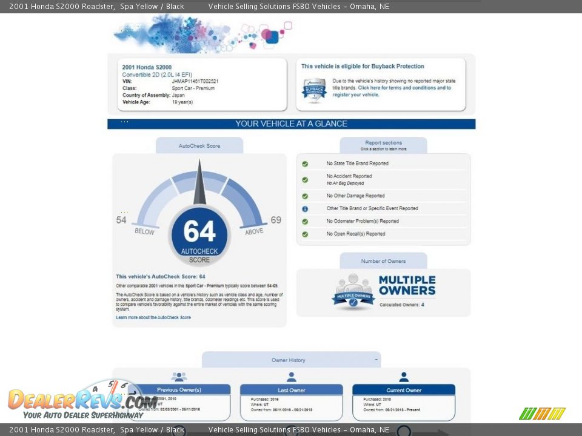Click green check beside No State Title Brand Reported
This screenshot has height=436, width=582.
click(x=305, y=164)
